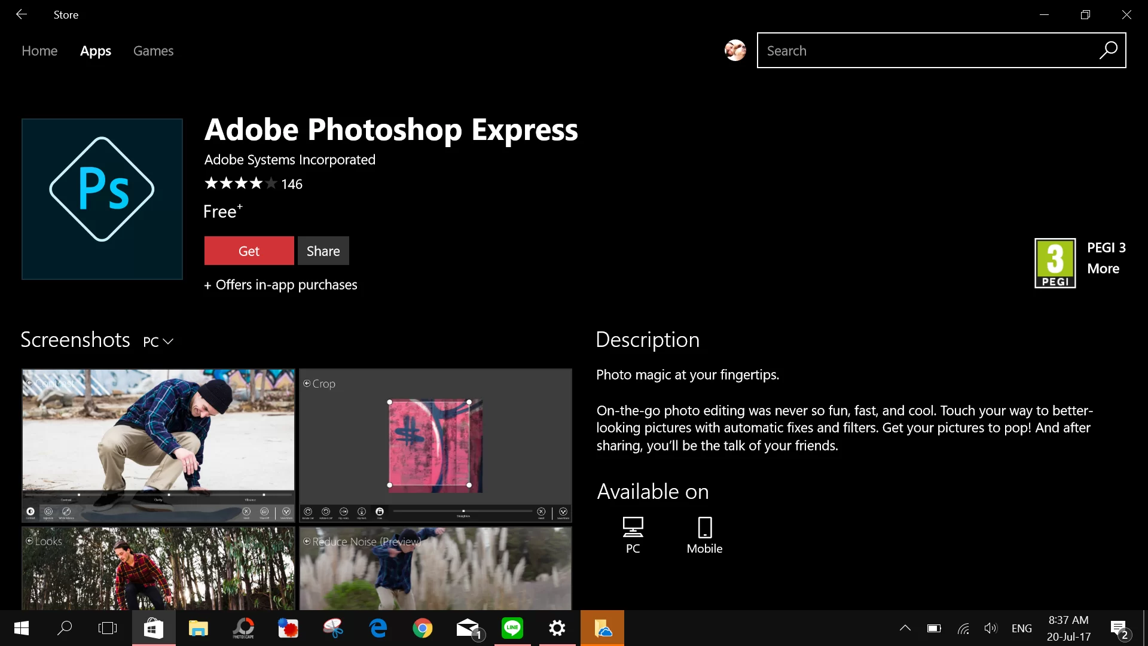Click the 'Photo magic at your fingertips.' text

click(x=688, y=375)
